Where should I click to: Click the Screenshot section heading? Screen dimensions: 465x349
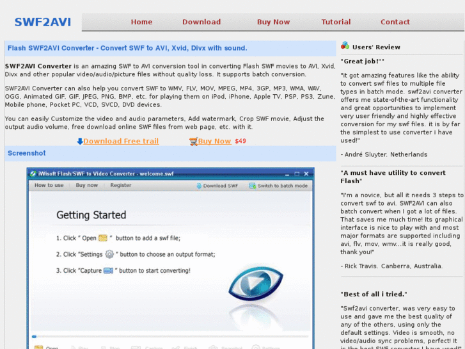tap(26, 153)
